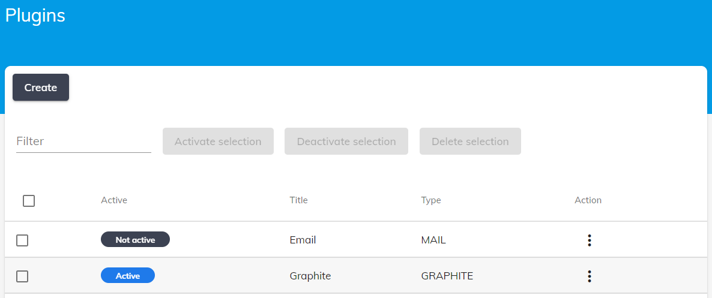
Task: Click the Action column header
Action: point(588,200)
